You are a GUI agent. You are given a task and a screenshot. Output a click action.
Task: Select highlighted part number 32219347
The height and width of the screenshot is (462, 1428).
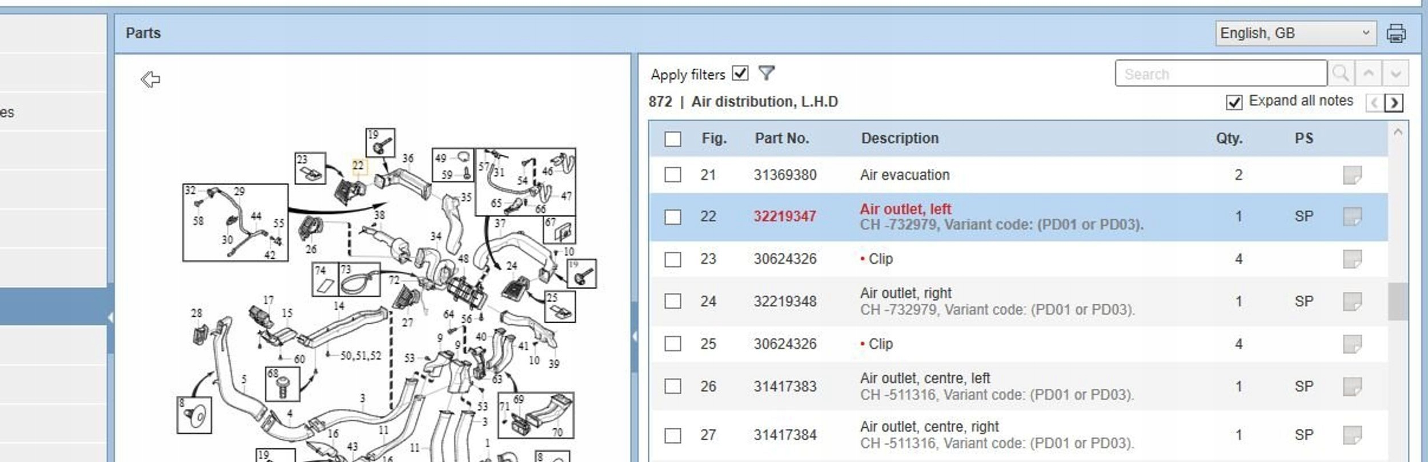click(785, 216)
